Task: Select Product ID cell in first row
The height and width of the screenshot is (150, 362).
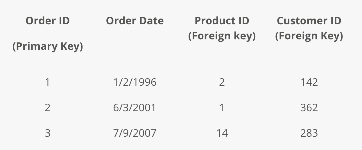Action: 222,83
